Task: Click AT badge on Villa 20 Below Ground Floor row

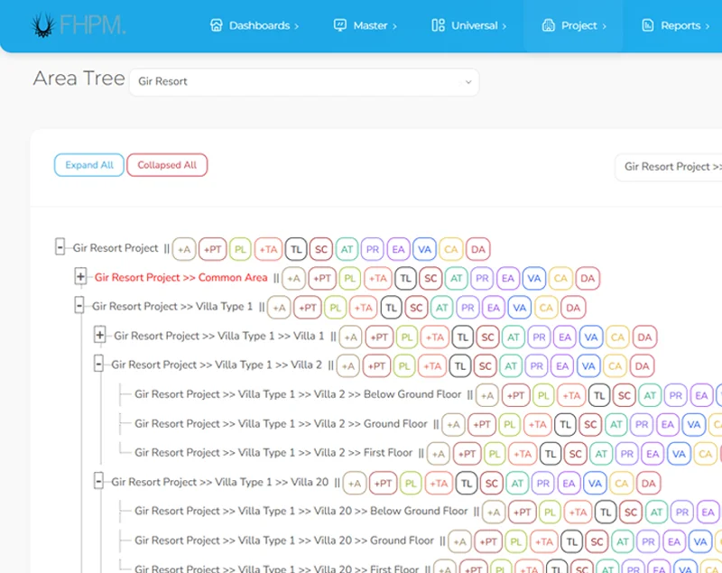Action: click(656, 513)
